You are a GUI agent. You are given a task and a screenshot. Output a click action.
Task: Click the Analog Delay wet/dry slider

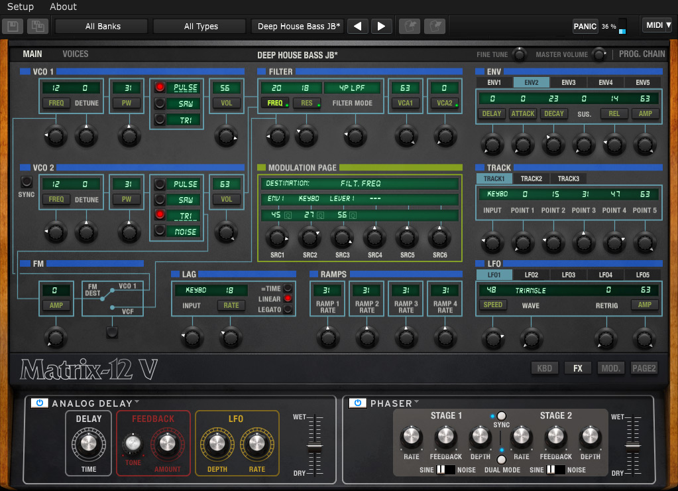tap(315, 445)
